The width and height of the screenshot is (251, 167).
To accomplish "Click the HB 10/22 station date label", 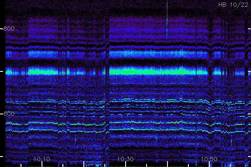I will pyautogui.click(x=233, y=5).
